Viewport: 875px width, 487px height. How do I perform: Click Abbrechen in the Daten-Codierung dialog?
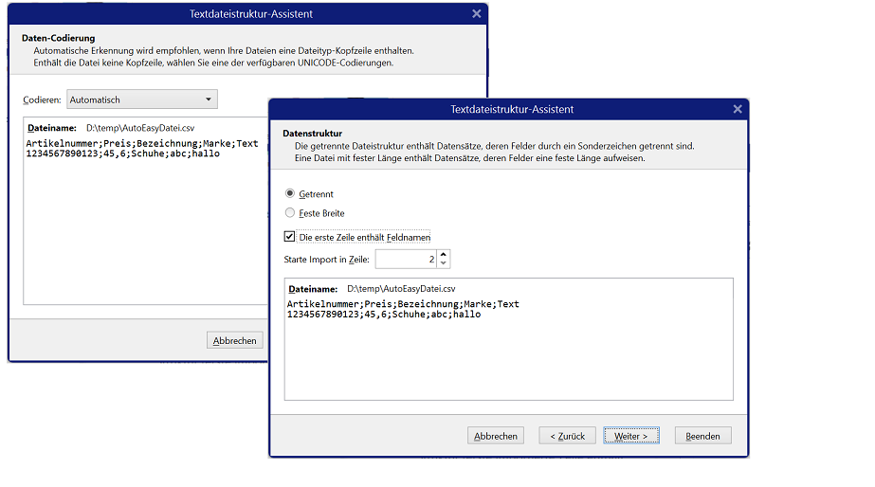(x=234, y=341)
